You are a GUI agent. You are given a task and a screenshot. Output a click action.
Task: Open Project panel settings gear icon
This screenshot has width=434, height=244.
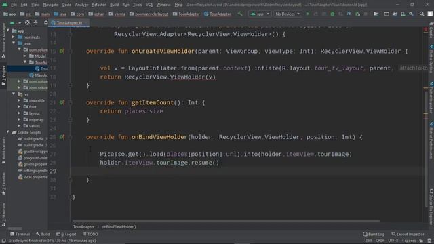(x=45, y=22)
